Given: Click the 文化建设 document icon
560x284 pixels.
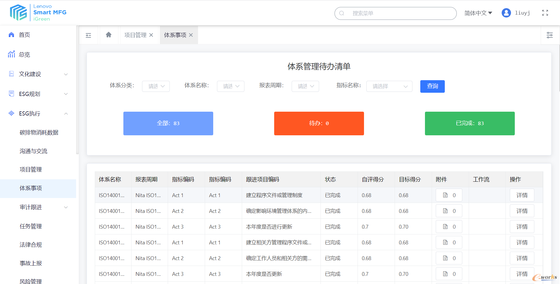Looking at the screenshot, I should tap(11, 74).
